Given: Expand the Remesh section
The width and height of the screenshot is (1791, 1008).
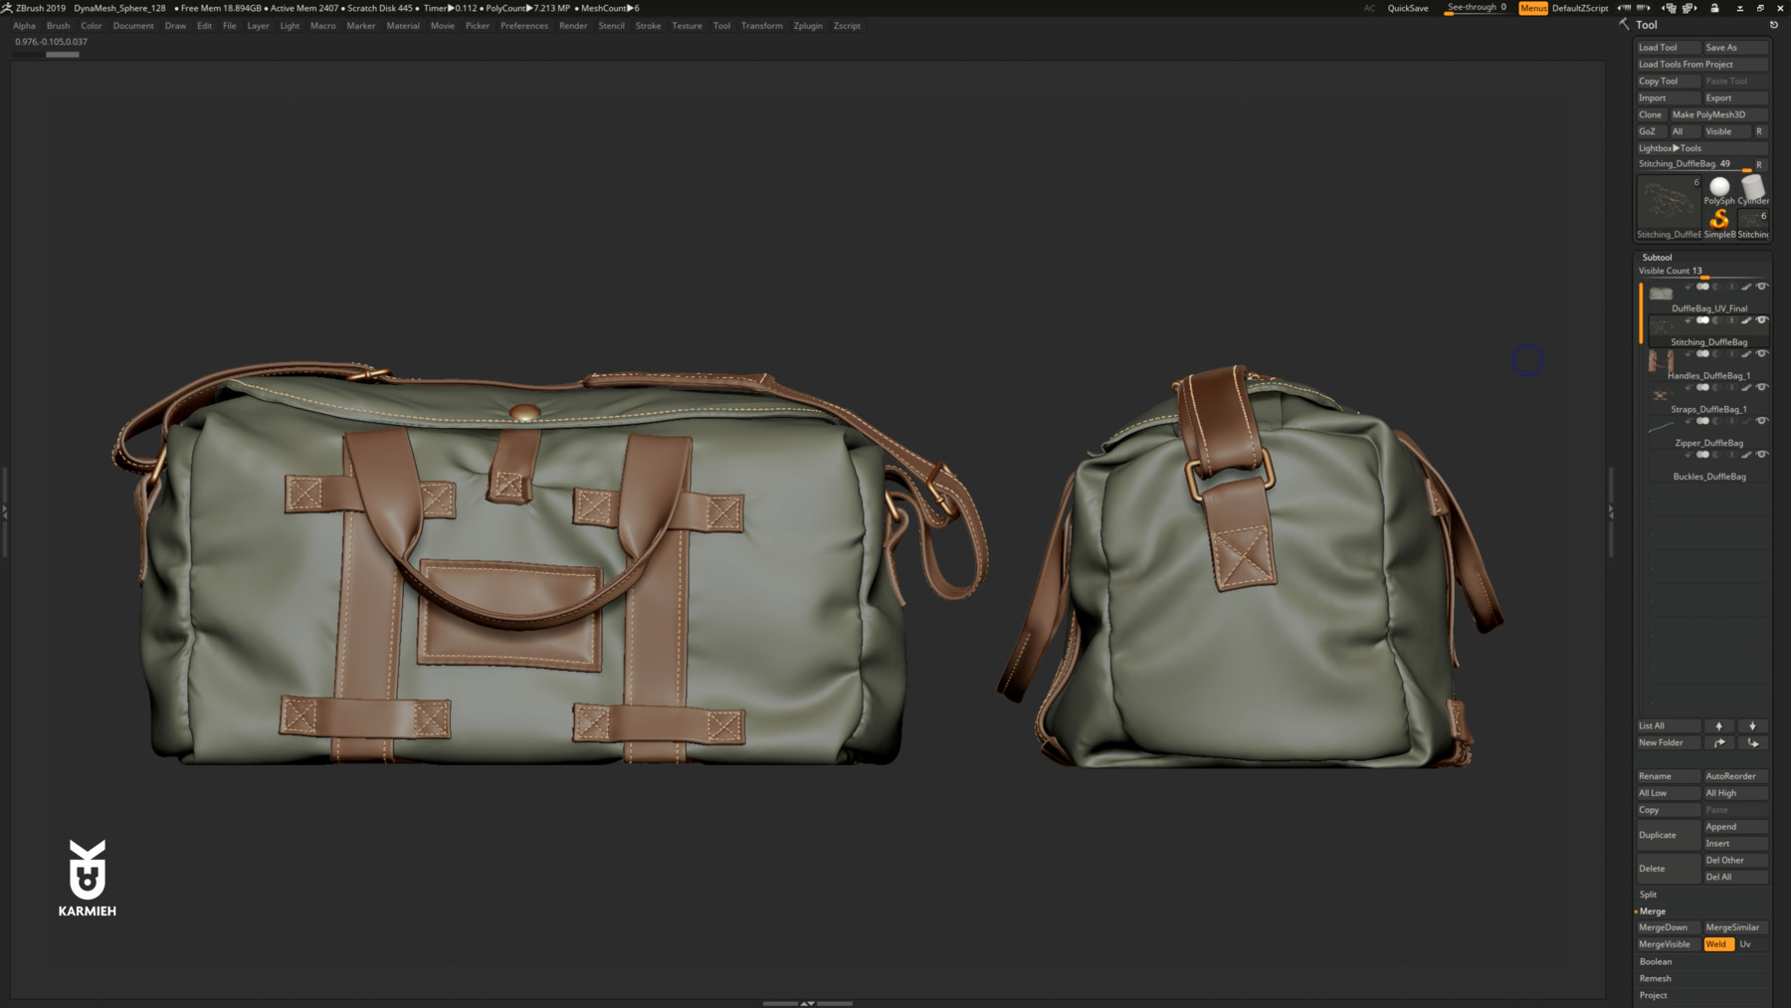Looking at the screenshot, I should click(1656, 979).
